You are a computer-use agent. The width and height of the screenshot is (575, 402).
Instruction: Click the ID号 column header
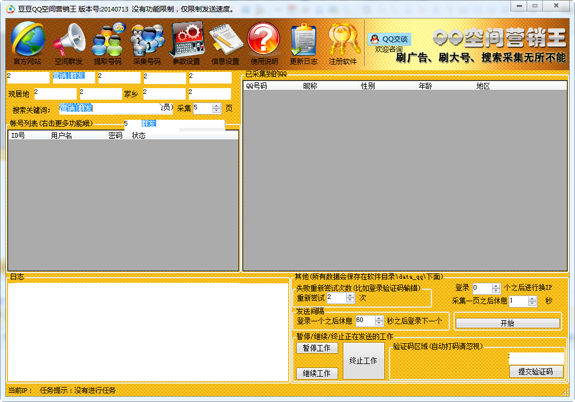coord(20,135)
